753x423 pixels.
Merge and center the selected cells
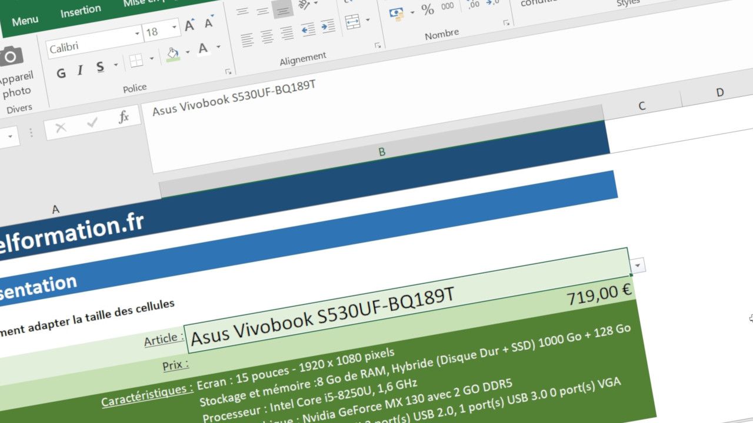(352, 22)
